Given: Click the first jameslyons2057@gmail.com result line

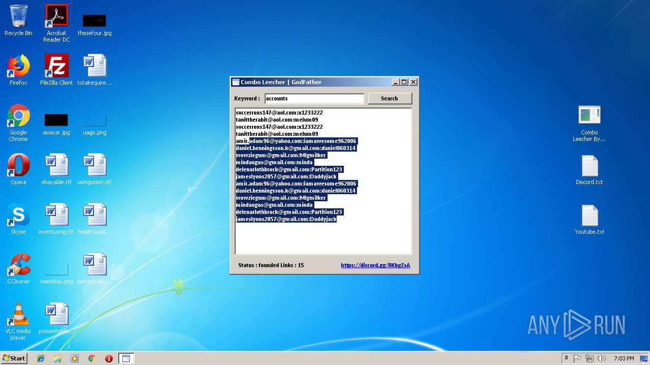Looking at the screenshot, I should point(286,176).
